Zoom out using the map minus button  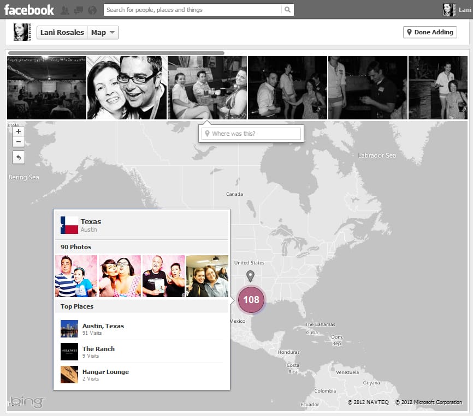19,142
